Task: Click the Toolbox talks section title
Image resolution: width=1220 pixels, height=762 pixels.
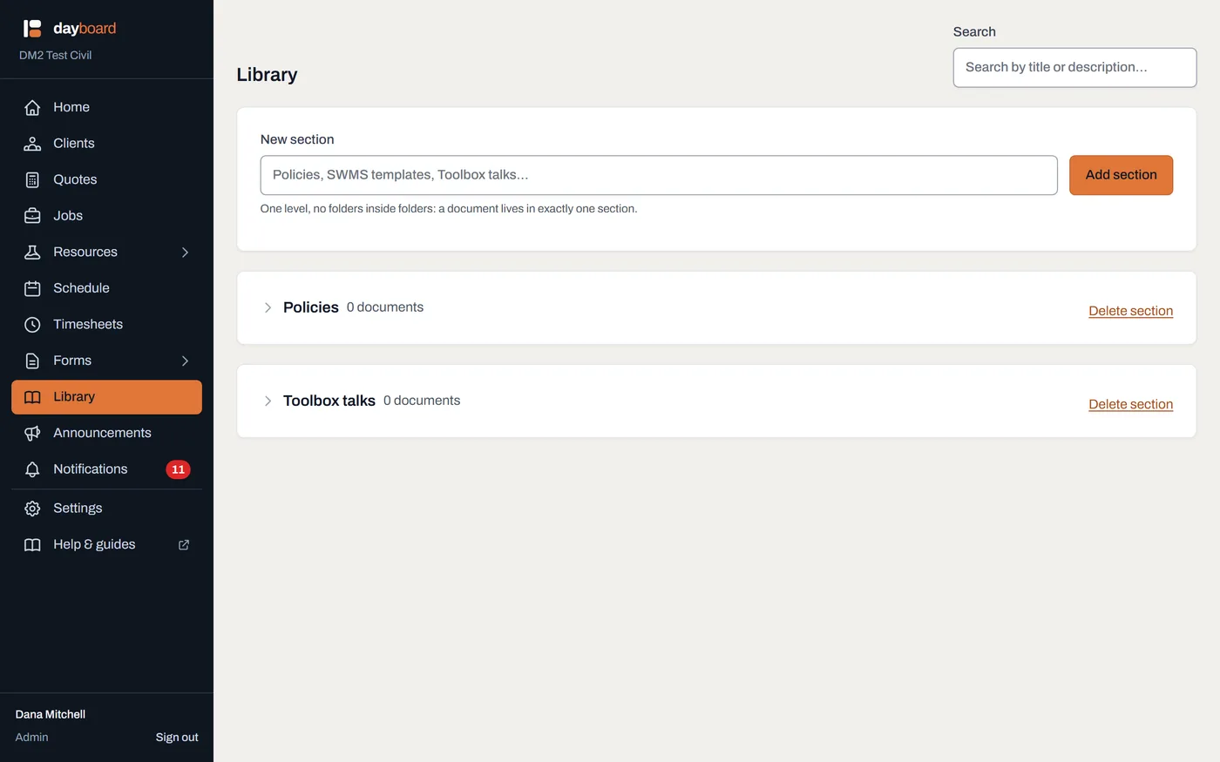Action: [329, 401]
